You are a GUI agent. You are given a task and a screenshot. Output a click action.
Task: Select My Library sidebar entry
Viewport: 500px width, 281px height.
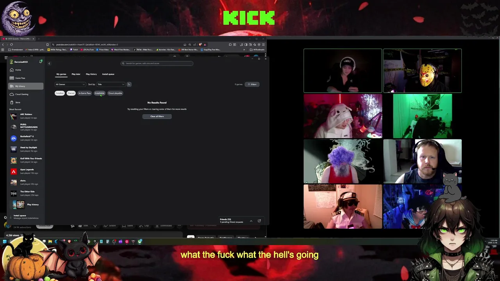(26, 86)
